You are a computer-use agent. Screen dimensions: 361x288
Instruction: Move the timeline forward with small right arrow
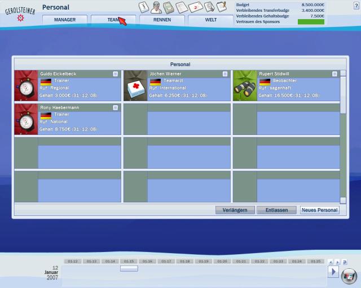[337, 262]
